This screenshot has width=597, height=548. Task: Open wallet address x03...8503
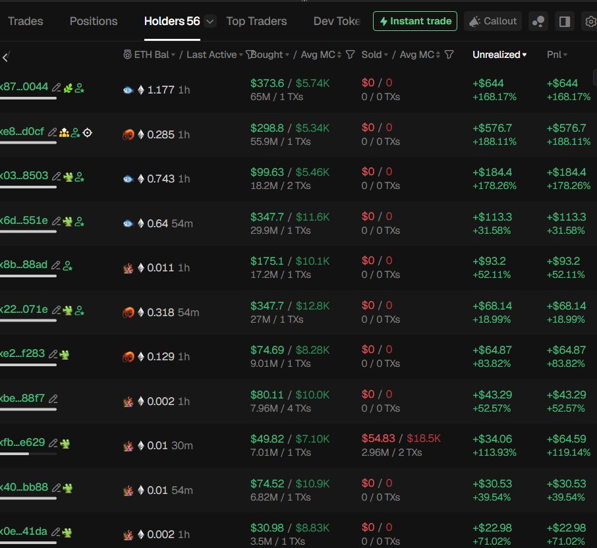[24, 176]
